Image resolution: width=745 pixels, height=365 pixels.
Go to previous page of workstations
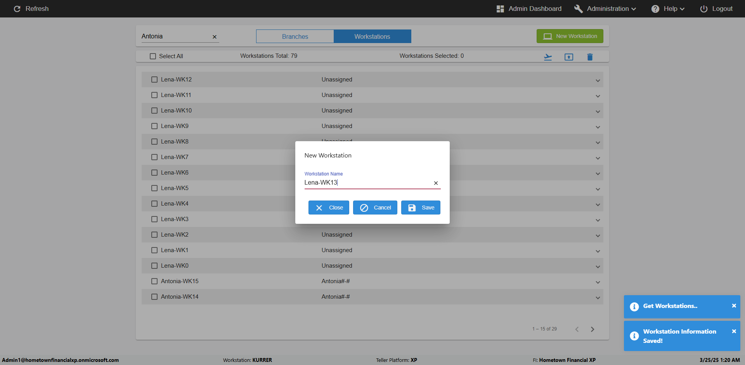[x=577, y=329]
